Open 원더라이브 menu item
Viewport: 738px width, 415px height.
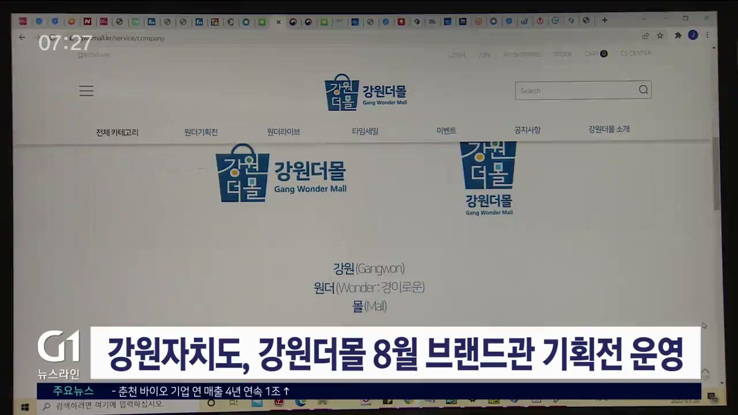click(x=283, y=131)
